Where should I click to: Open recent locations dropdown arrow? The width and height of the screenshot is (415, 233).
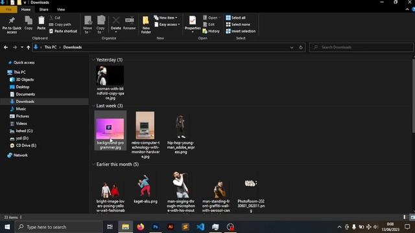22,47
